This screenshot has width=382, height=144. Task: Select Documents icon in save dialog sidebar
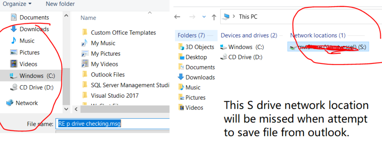coord(13,17)
